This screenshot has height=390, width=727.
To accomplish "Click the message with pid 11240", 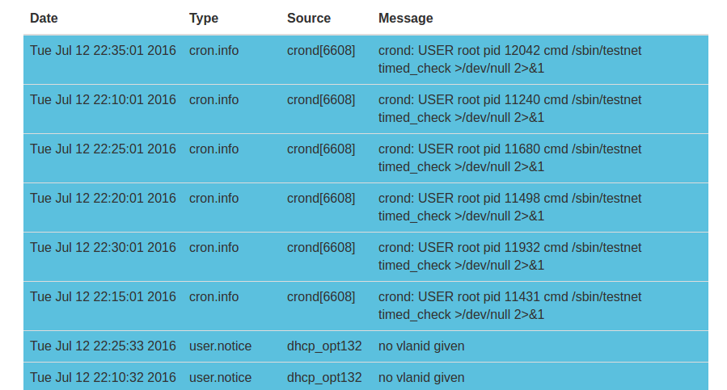I will pos(509,108).
